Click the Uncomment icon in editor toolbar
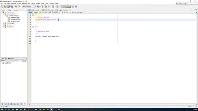 tap(83, 12)
